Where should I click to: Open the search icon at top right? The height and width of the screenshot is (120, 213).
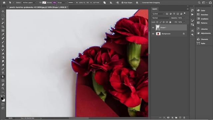pos(199,3)
